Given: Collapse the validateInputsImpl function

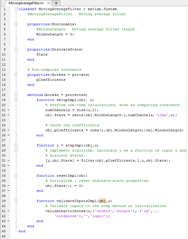Looking at the screenshot, I should (16, 201).
